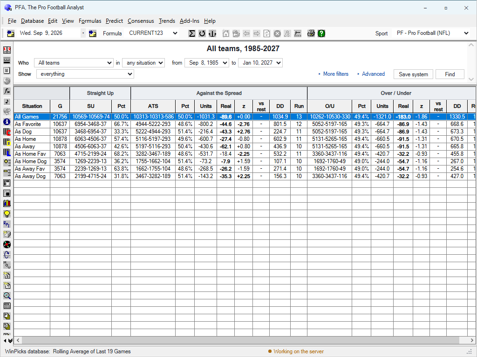Click the table with blue L icon

7,152
